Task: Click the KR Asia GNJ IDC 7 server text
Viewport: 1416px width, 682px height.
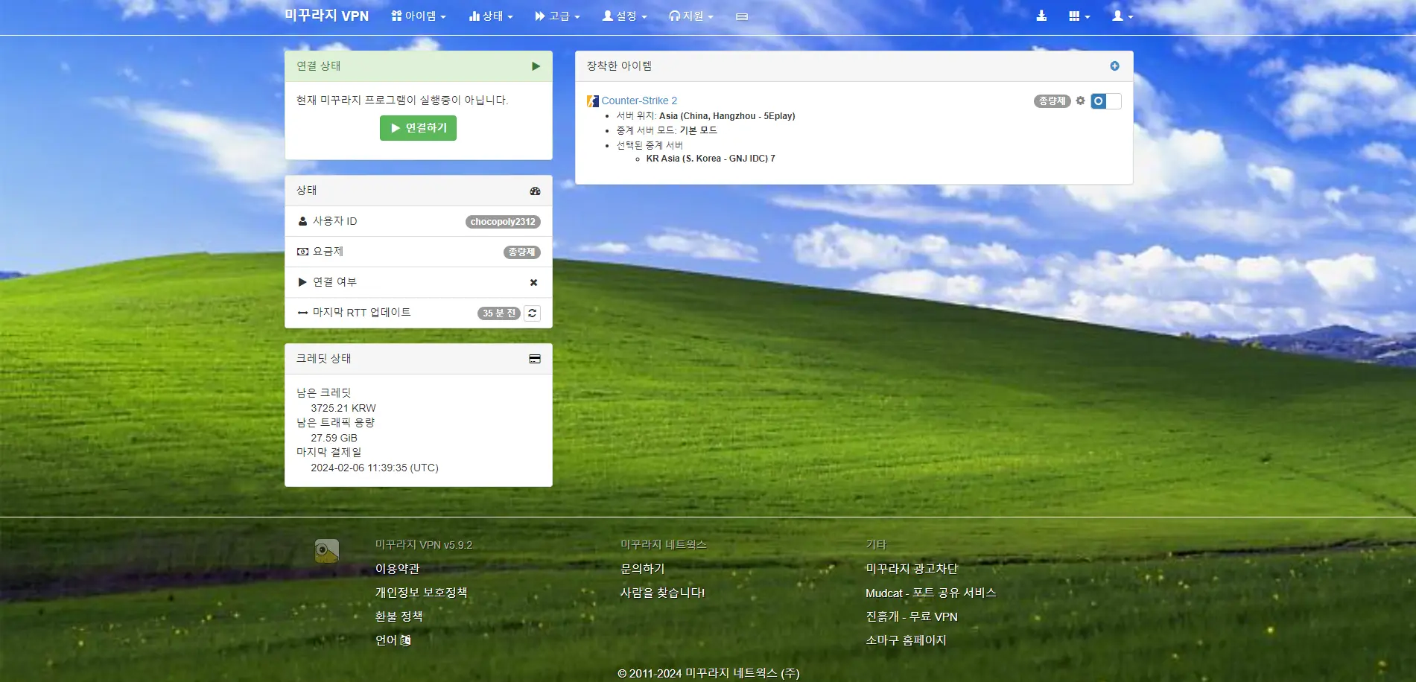Action: 711,159
